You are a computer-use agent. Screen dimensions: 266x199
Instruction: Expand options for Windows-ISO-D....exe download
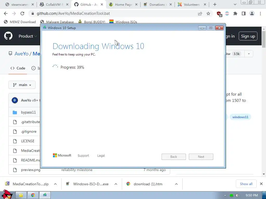pos(116,184)
